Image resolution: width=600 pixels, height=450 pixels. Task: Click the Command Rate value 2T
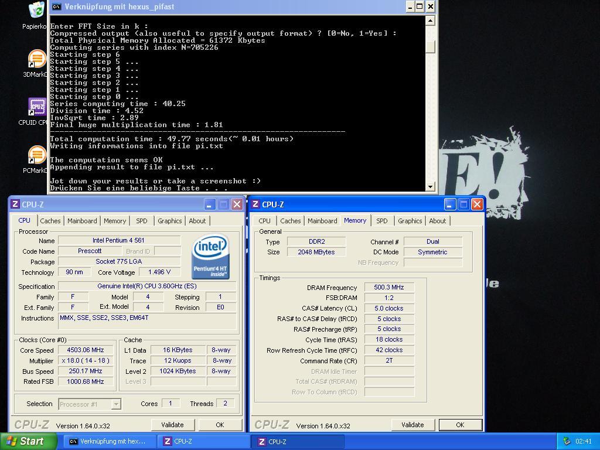click(389, 360)
